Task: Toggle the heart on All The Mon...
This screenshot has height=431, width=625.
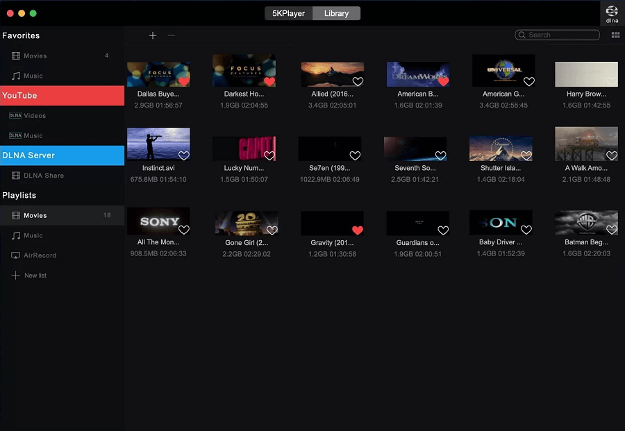Action: click(x=184, y=230)
